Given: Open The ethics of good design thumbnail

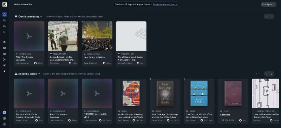Looking at the screenshot, I should point(131,36).
